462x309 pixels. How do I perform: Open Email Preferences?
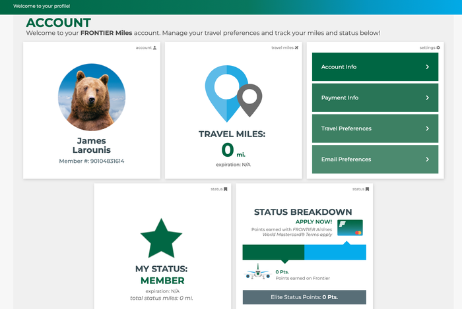(x=375, y=159)
